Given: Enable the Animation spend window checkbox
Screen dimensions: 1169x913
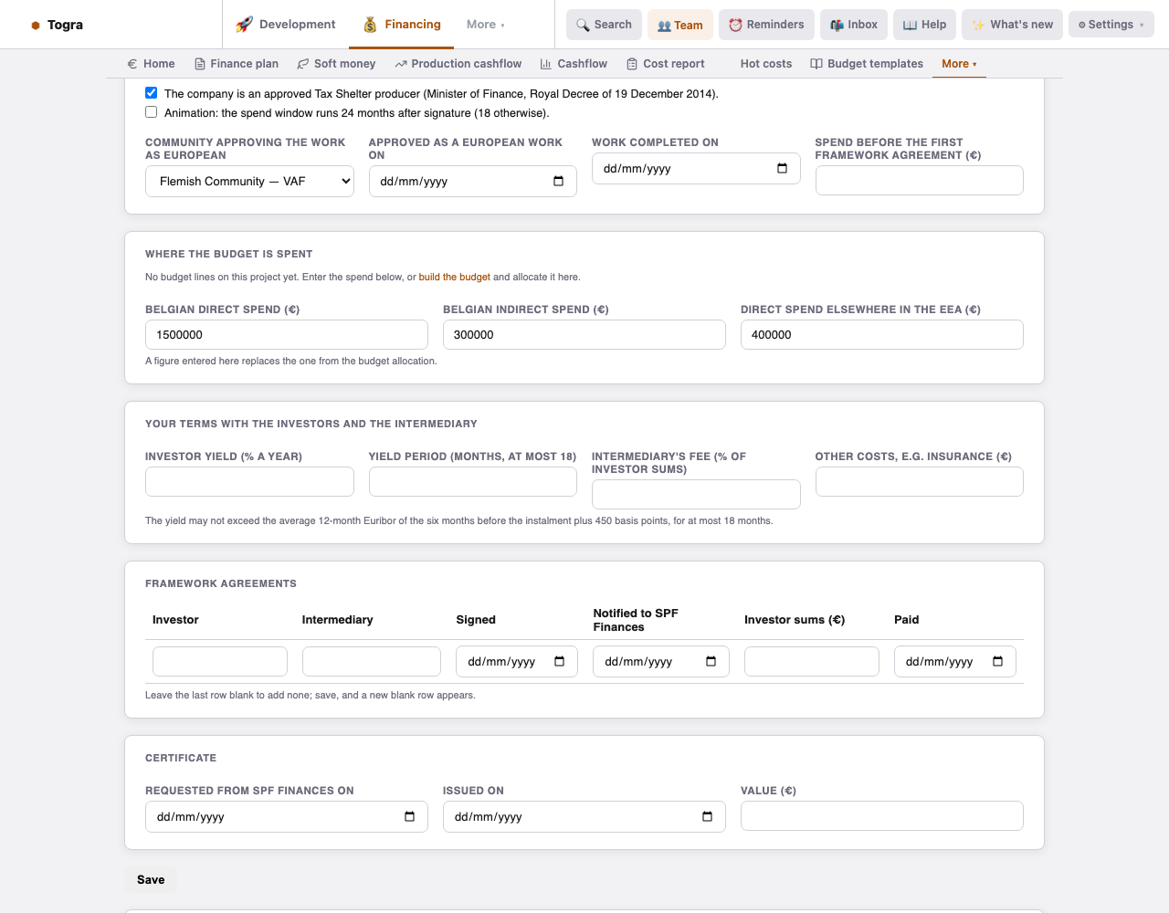Looking at the screenshot, I should [152, 112].
